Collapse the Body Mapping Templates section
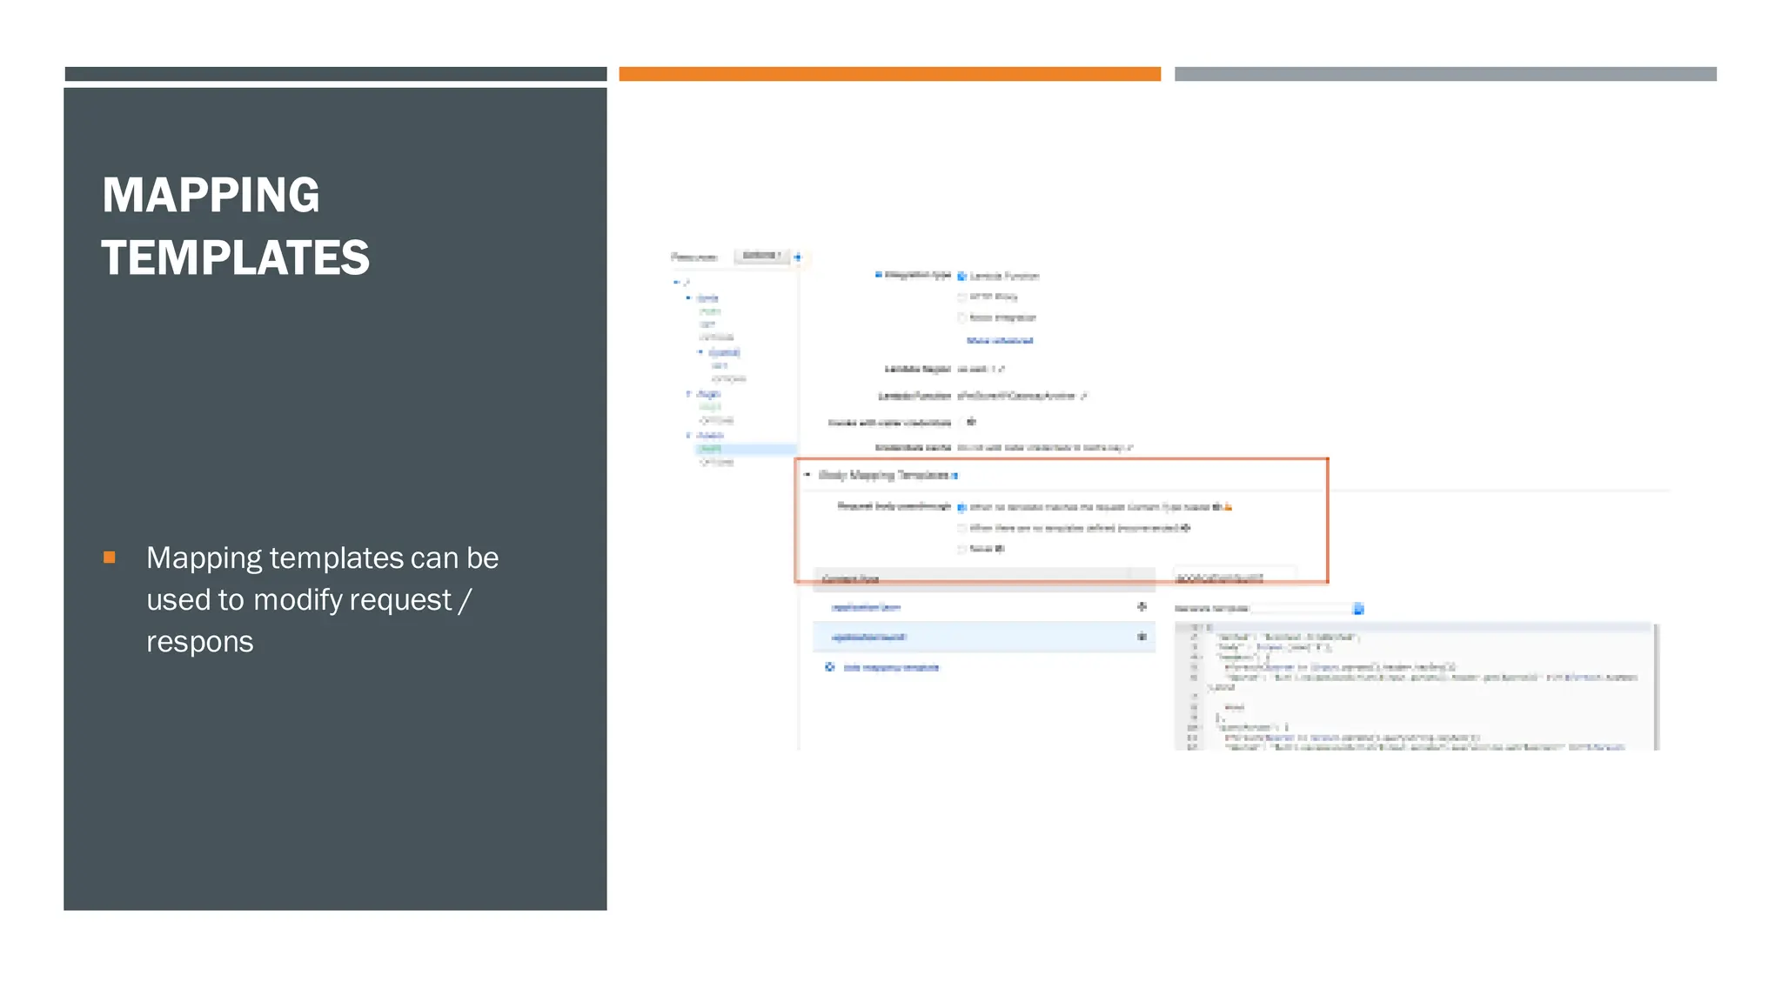The height and width of the screenshot is (1002, 1782). point(807,475)
